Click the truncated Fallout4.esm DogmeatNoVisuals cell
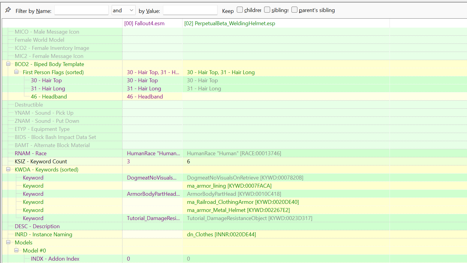467x263 pixels. (152, 178)
